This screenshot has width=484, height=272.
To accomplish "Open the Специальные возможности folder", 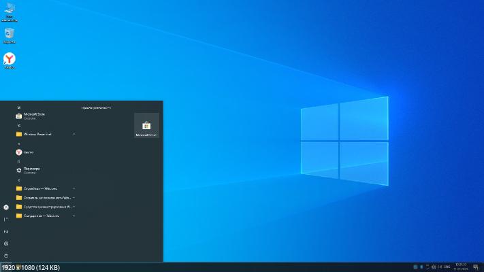I will [x=46, y=198].
